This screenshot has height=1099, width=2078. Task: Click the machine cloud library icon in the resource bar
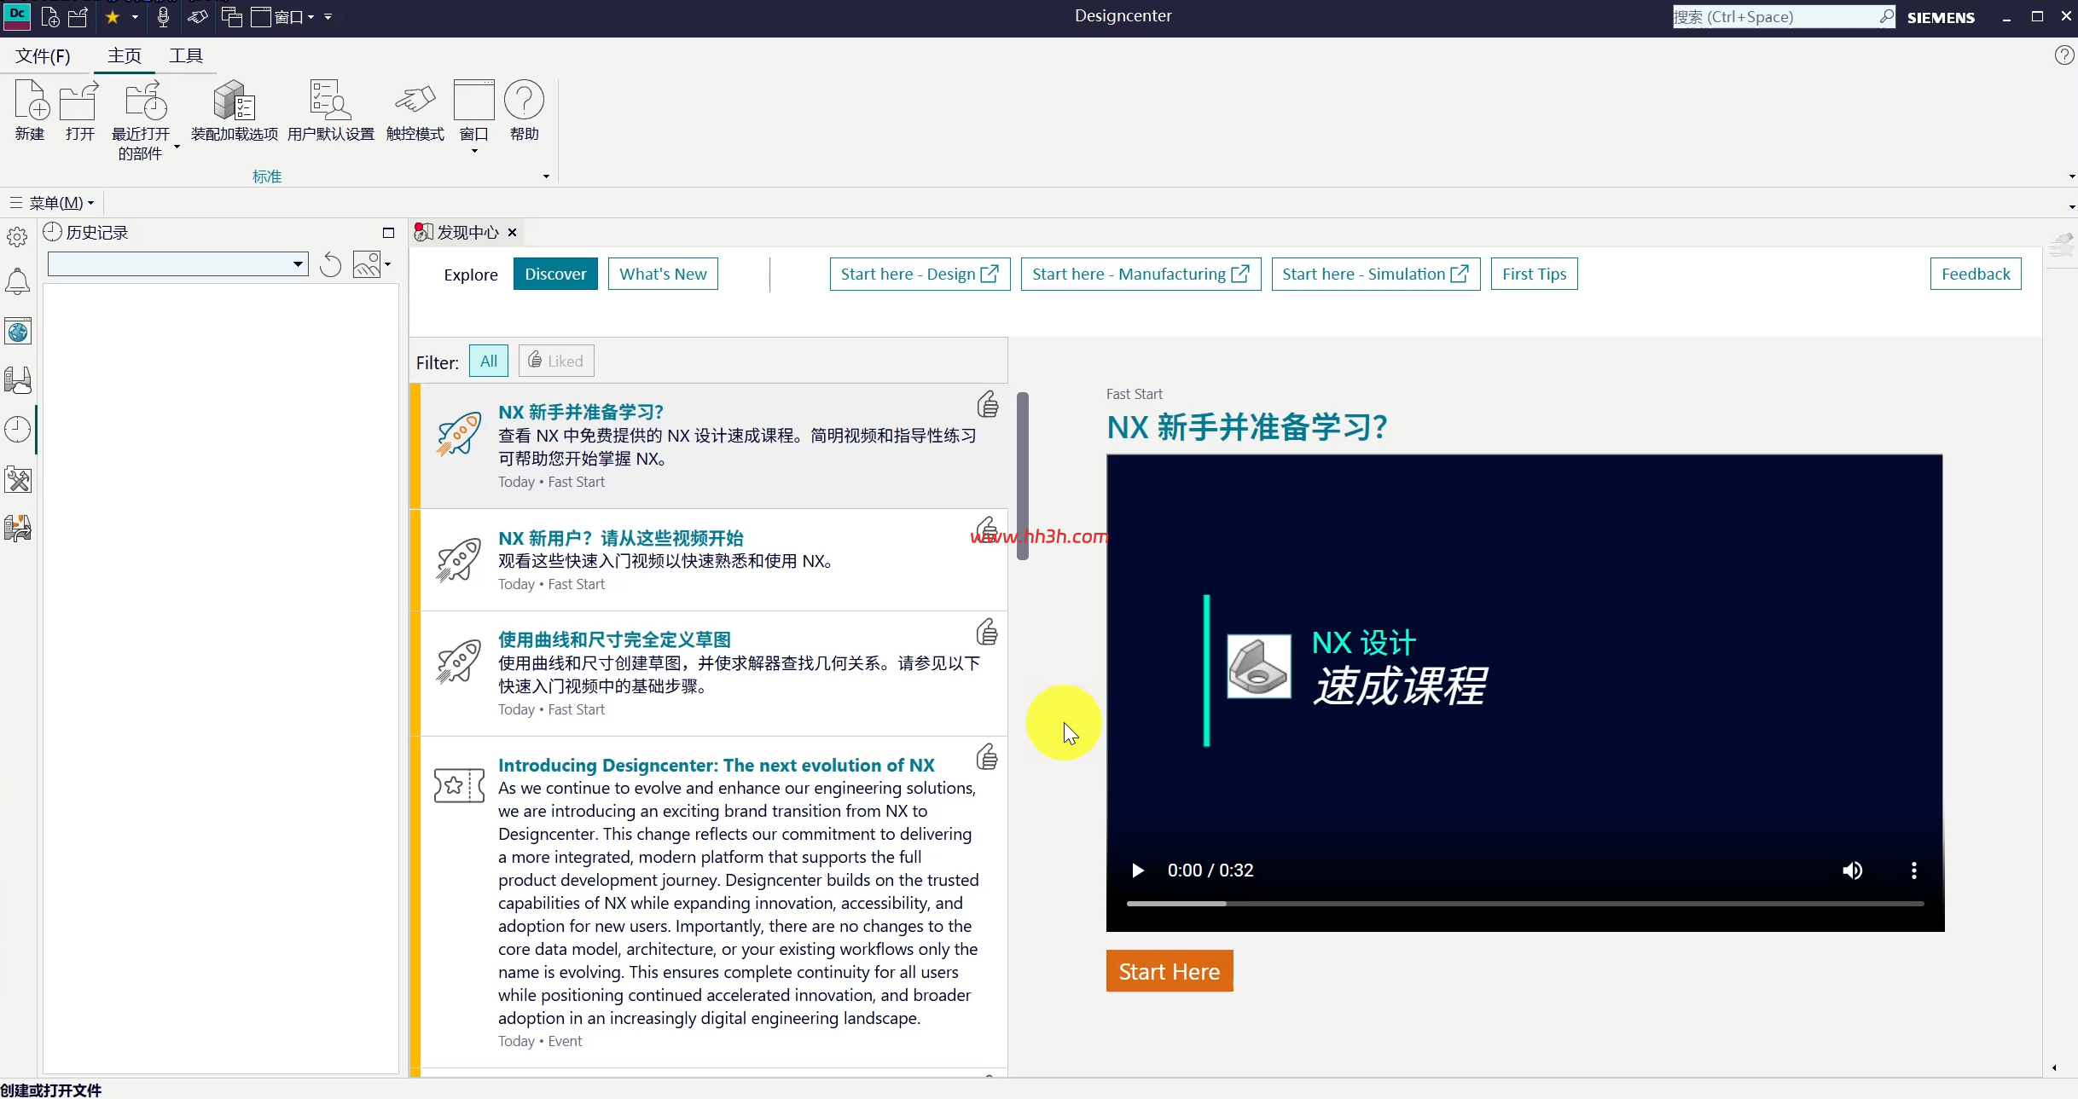click(x=18, y=380)
